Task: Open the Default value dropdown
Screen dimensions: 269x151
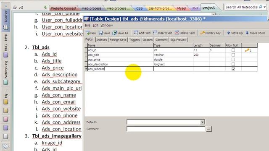Action: pos(202,122)
